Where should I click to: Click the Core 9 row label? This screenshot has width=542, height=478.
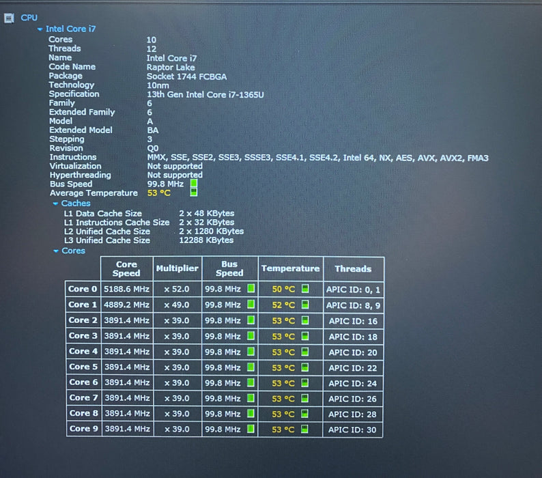(84, 429)
